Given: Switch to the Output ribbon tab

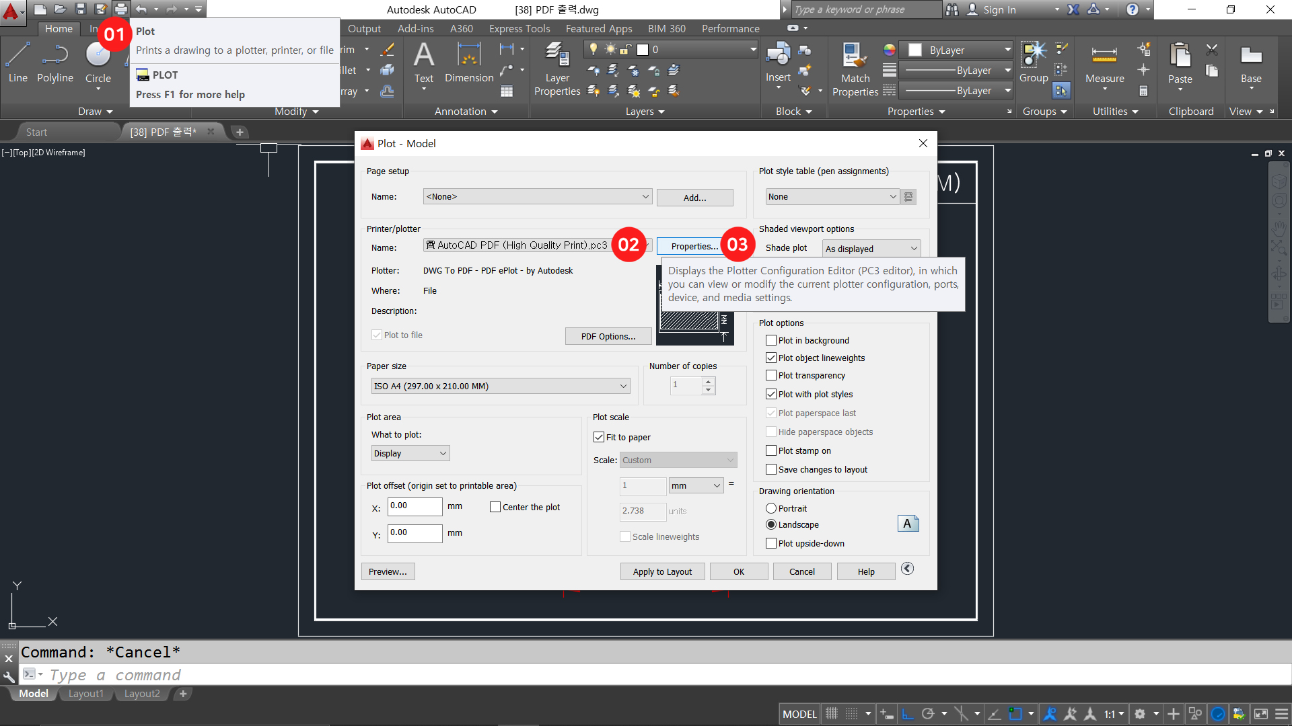Looking at the screenshot, I should (x=364, y=29).
